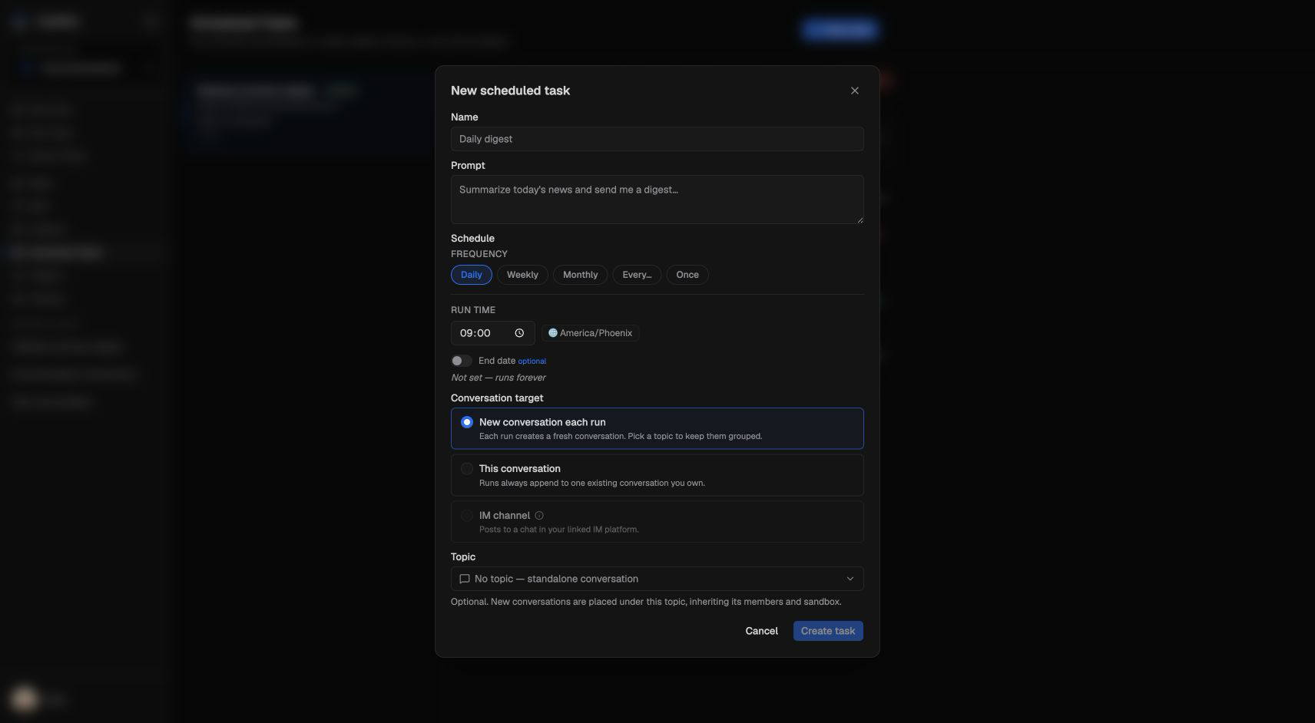Click the America/Phoenix timezone chip
Image resolution: width=1315 pixels, height=723 pixels.
(x=590, y=333)
